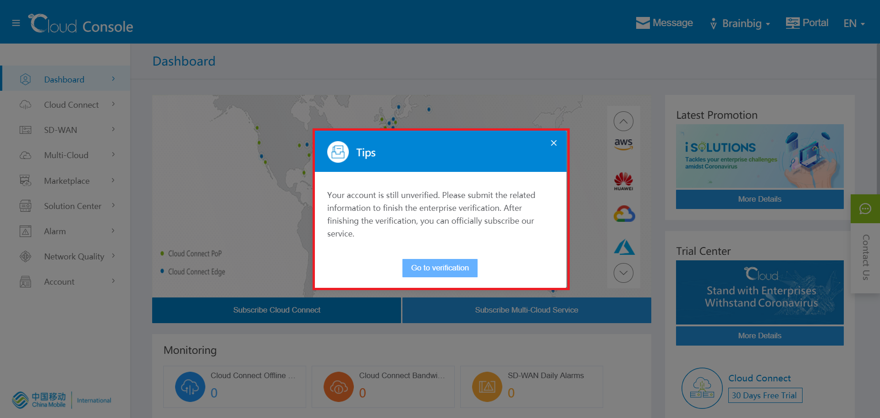Expand the Marketplace sidebar chevron

point(113,181)
